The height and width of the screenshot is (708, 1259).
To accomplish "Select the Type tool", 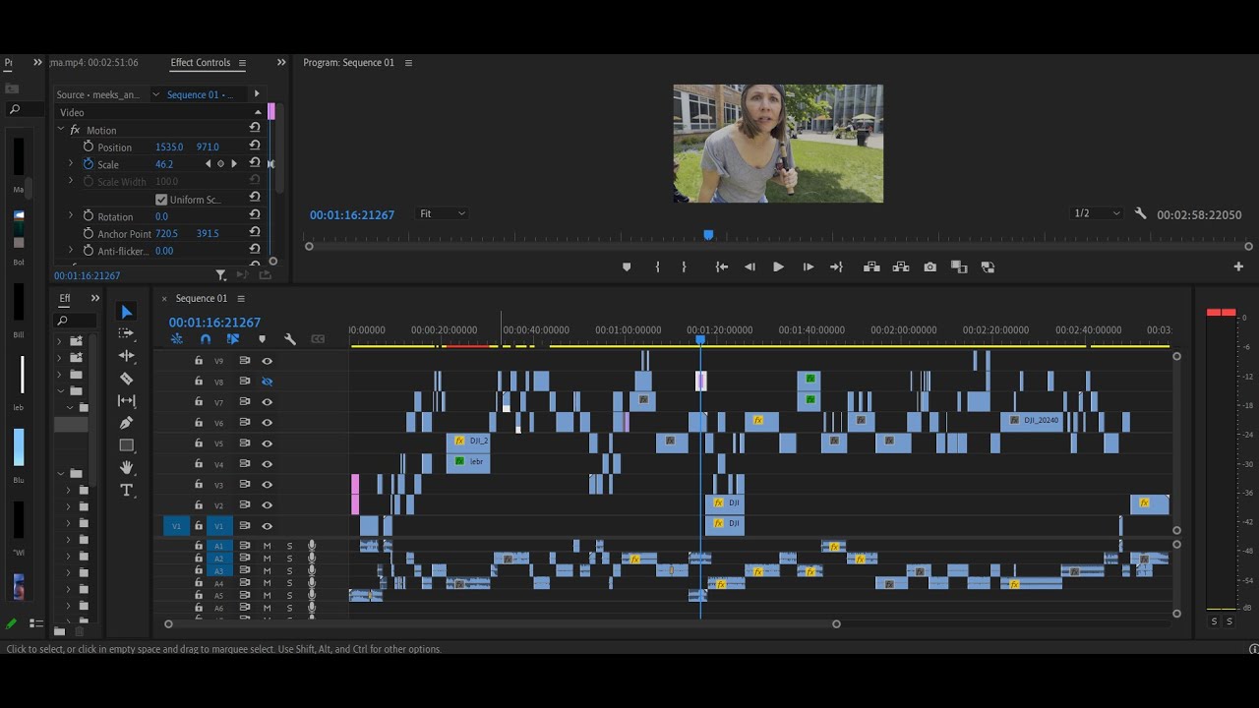I will click(126, 491).
